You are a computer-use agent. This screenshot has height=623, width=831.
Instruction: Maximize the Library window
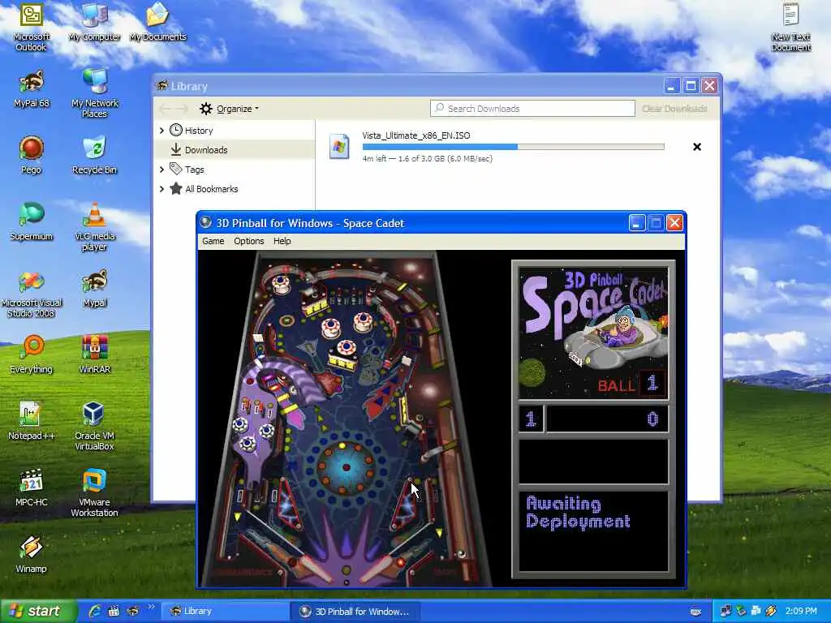[691, 85]
